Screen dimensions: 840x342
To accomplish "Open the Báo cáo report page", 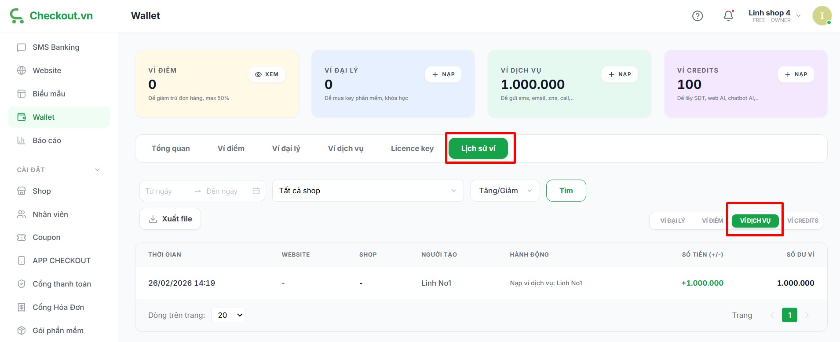I will tap(47, 140).
